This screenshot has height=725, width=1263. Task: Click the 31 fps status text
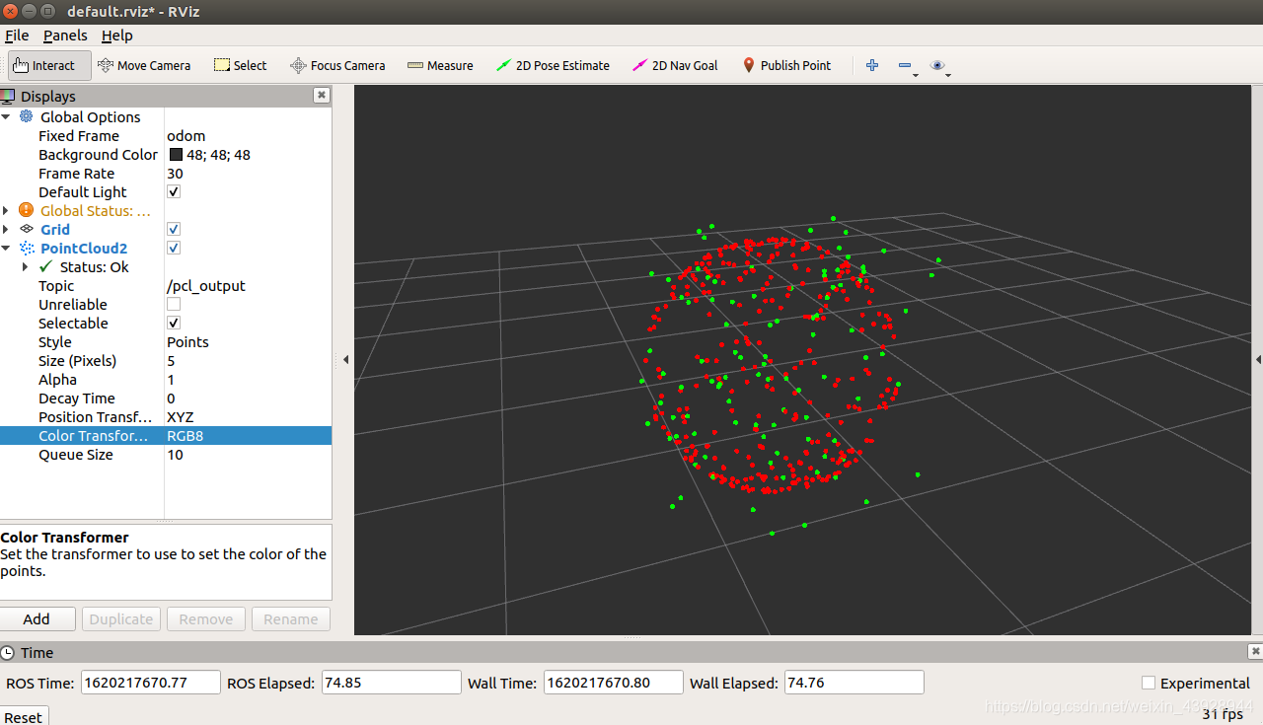[1223, 714]
